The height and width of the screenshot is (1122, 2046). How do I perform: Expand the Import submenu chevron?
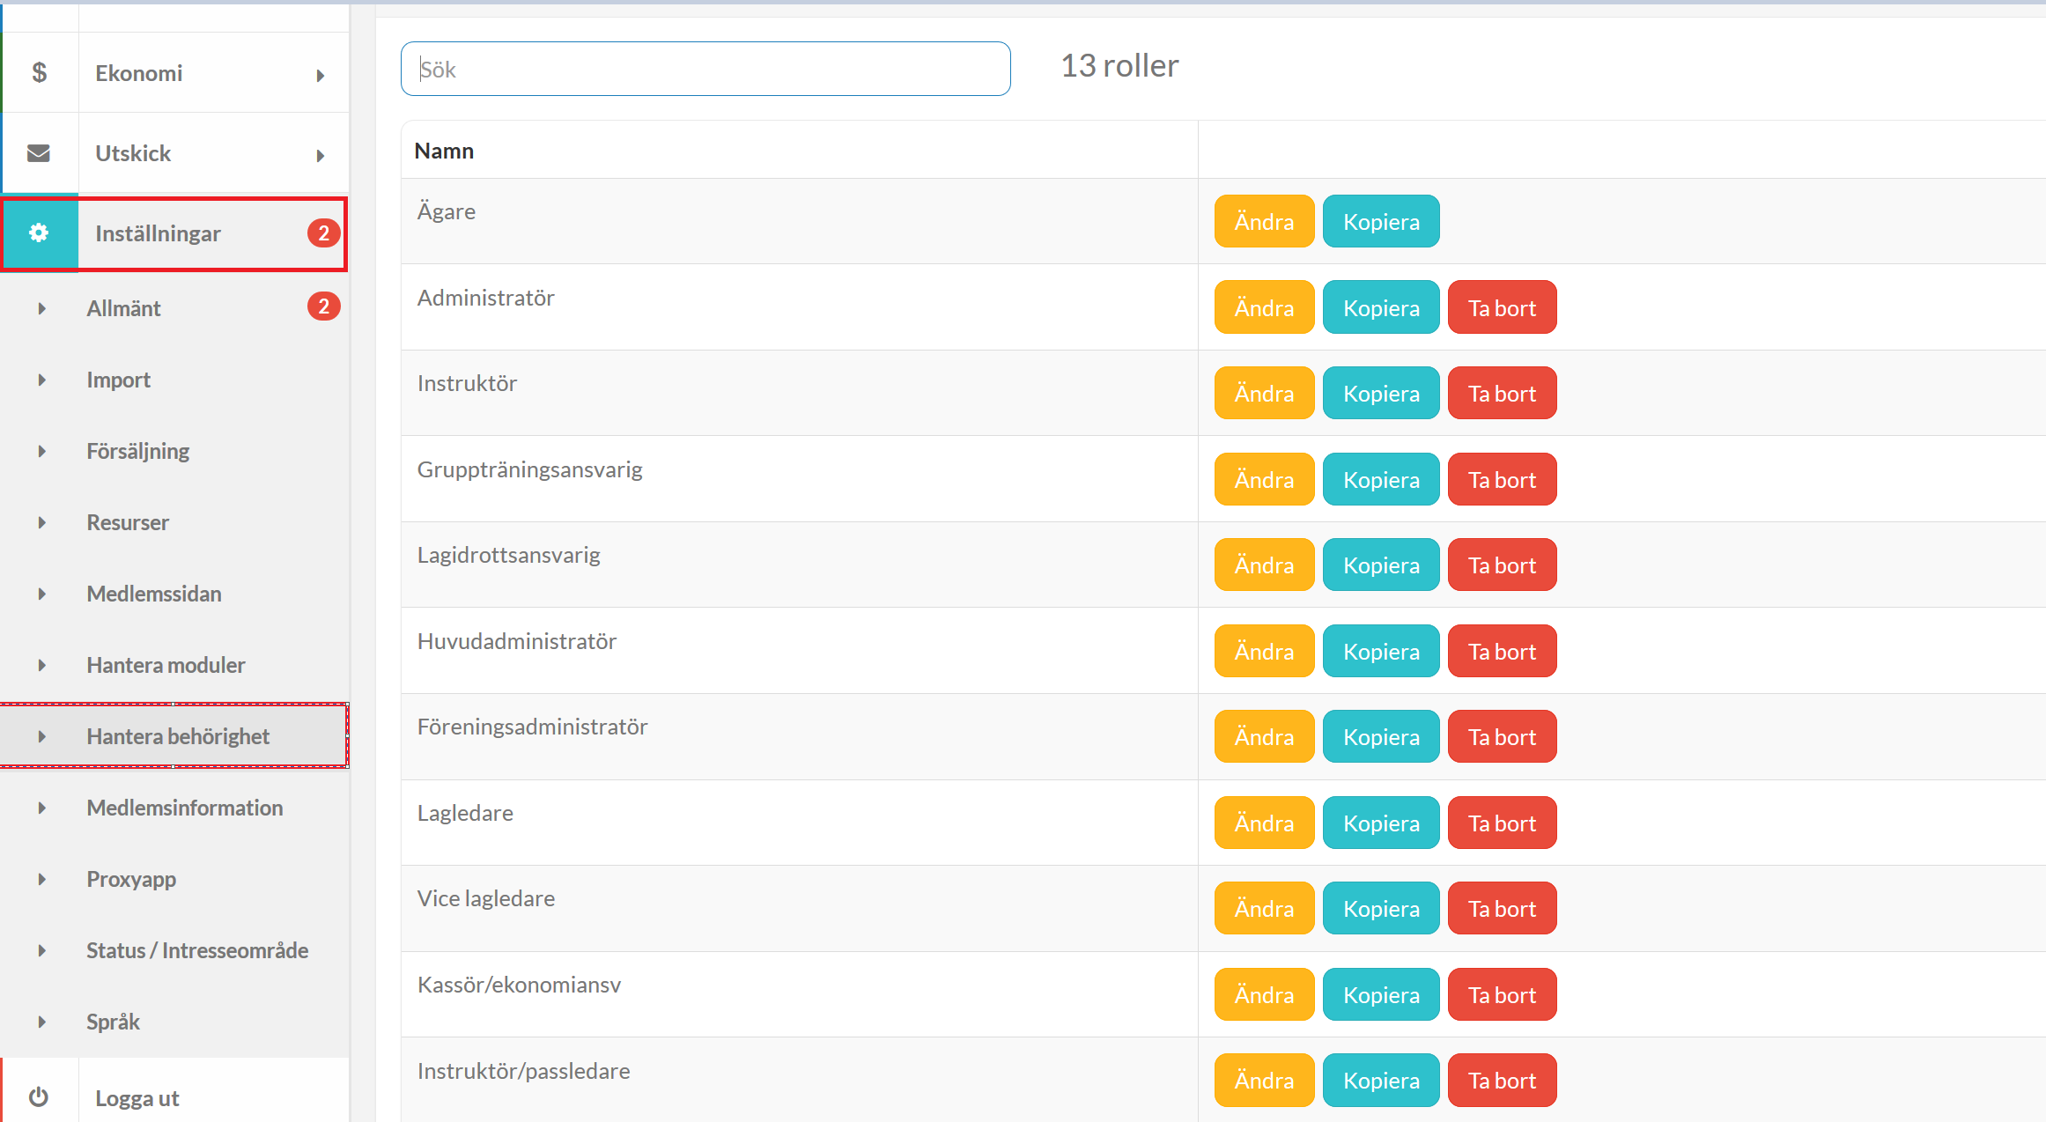pos(41,380)
